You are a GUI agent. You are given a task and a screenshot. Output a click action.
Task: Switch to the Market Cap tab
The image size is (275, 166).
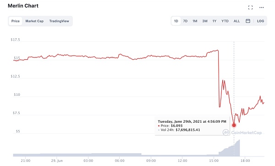tap(34, 21)
